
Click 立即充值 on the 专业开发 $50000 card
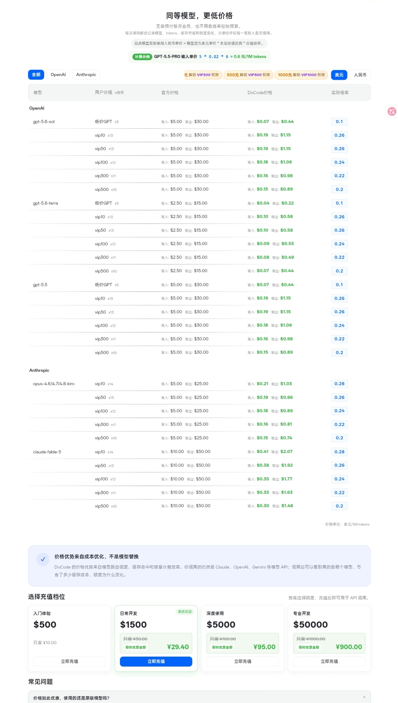(x=329, y=661)
